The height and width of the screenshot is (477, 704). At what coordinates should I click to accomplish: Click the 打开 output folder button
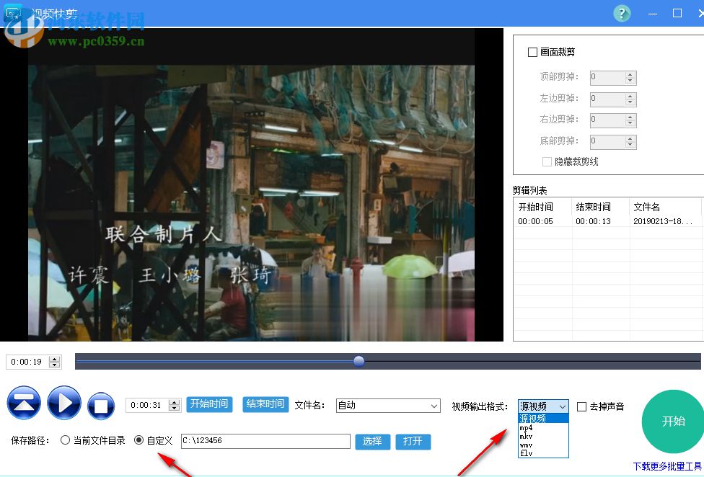(x=413, y=442)
